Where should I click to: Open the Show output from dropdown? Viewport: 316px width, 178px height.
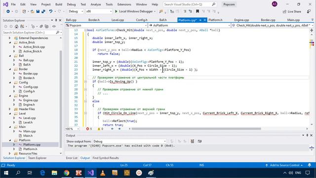129,141
